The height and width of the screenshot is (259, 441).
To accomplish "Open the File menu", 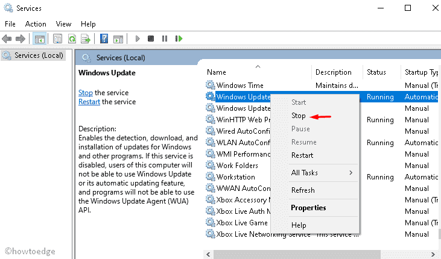I will 10,24.
